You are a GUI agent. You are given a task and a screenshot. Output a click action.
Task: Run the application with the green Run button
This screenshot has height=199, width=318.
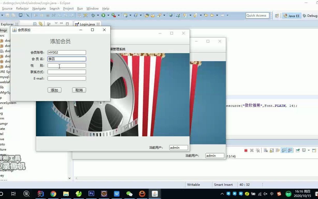[x=103, y=15]
